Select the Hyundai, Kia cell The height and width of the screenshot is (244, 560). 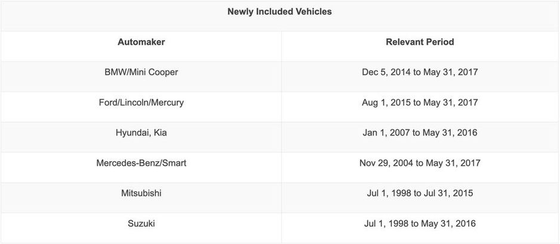(141, 132)
